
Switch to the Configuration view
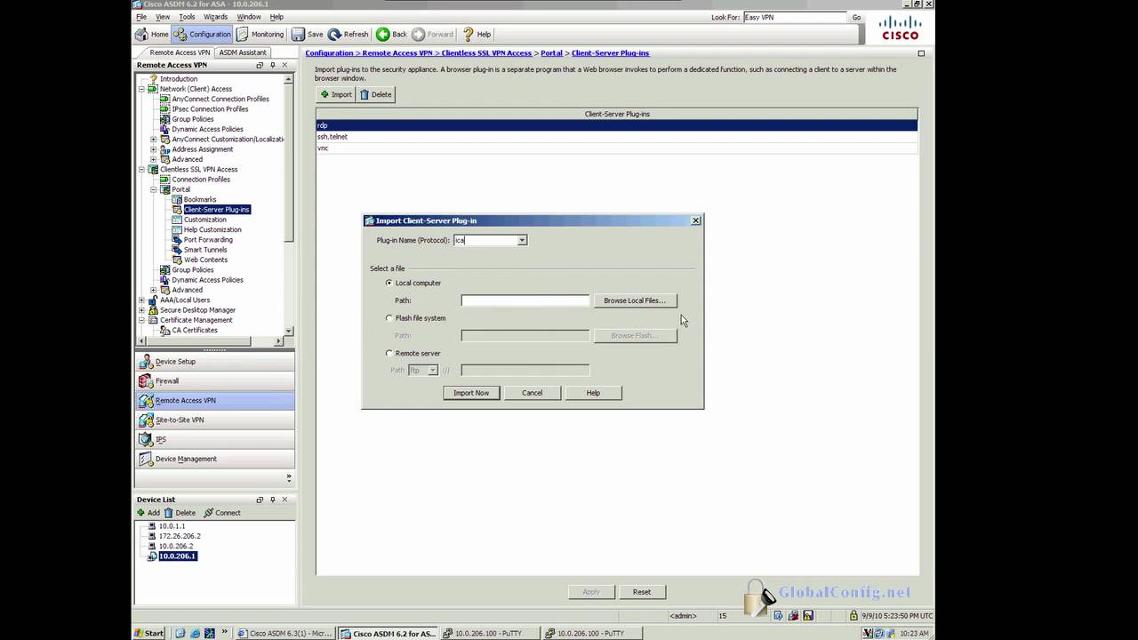coord(203,34)
